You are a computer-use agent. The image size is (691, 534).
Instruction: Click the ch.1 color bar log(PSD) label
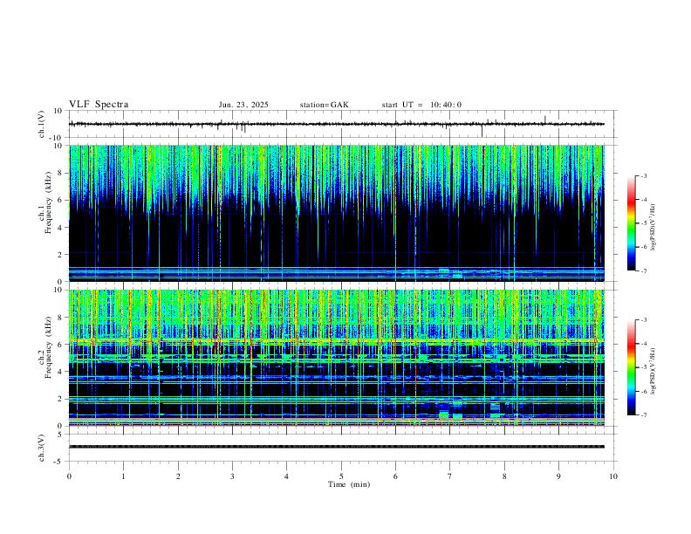(x=653, y=227)
